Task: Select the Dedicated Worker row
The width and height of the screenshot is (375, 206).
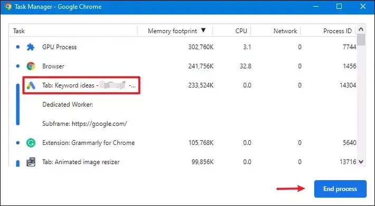Action: click(x=183, y=104)
